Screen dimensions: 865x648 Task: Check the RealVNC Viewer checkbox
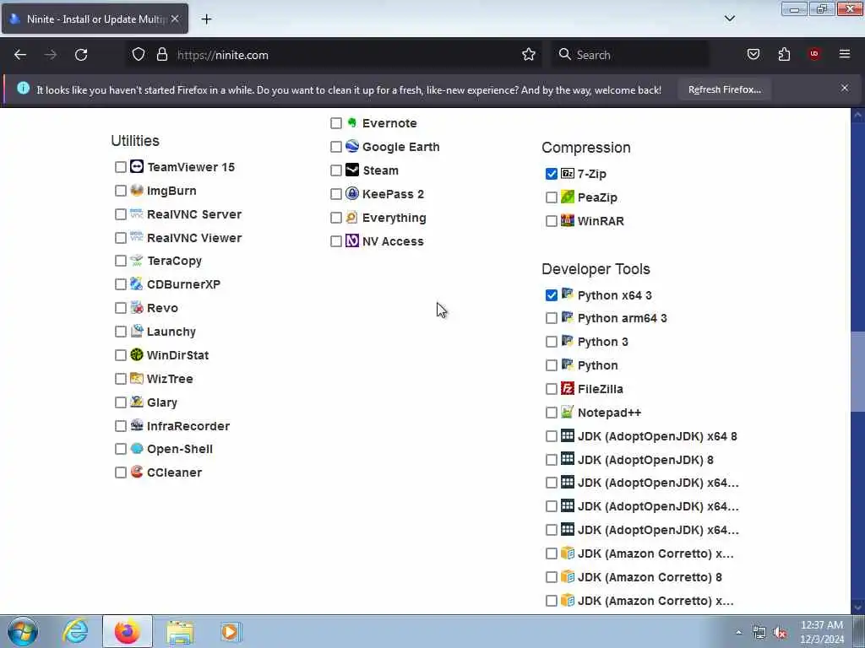pyautogui.click(x=121, y=238)
